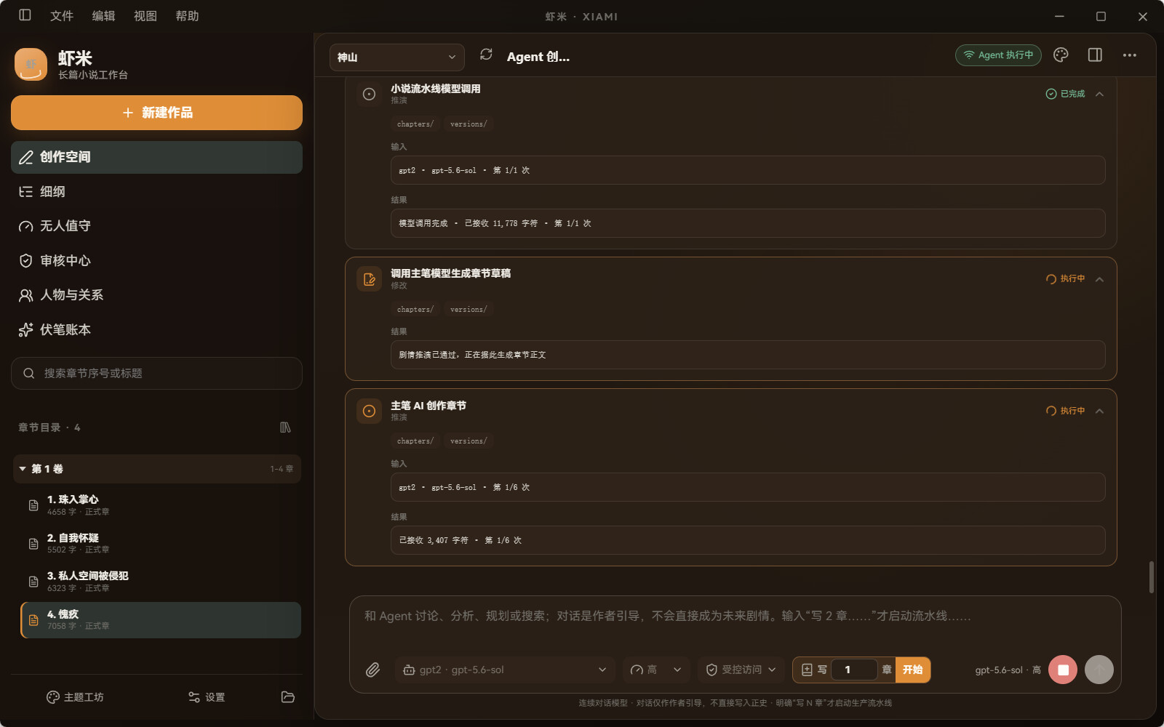Click the send arrow button
The width and height of the screenshot is (1164, 727).
1099,670
